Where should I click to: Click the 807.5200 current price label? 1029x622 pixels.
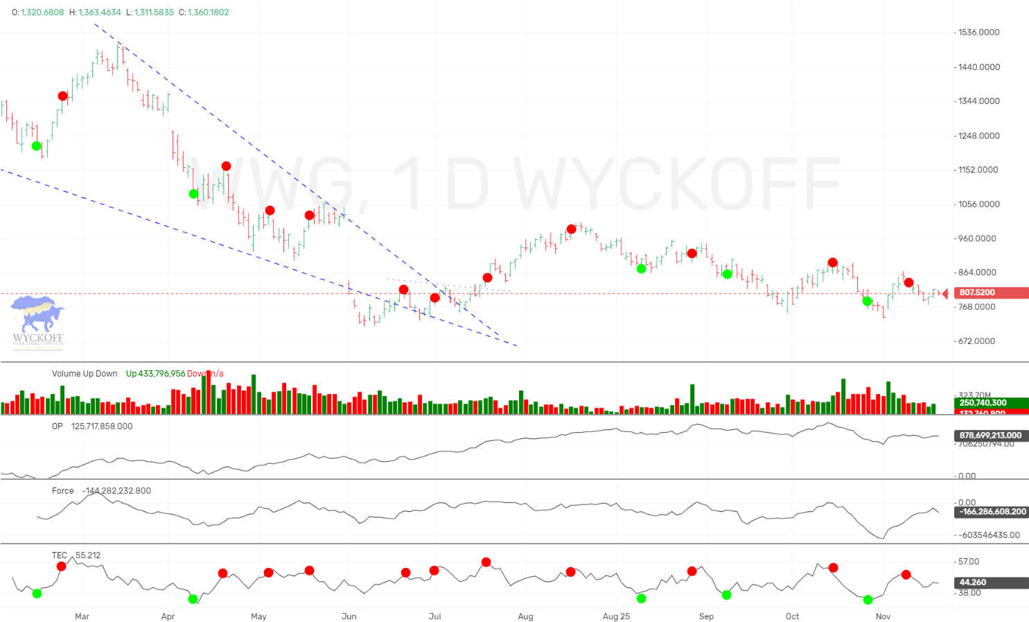976,293
